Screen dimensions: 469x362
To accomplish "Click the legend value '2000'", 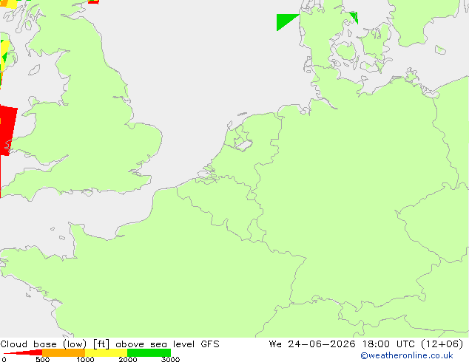I will (x=128, y=359).
